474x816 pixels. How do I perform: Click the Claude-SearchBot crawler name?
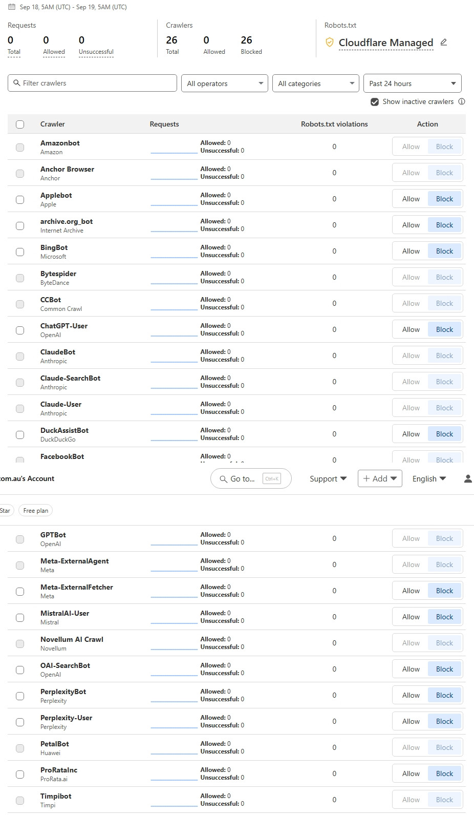pos(70,378)
